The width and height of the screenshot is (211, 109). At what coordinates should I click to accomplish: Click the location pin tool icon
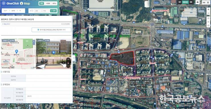point(208,2)
